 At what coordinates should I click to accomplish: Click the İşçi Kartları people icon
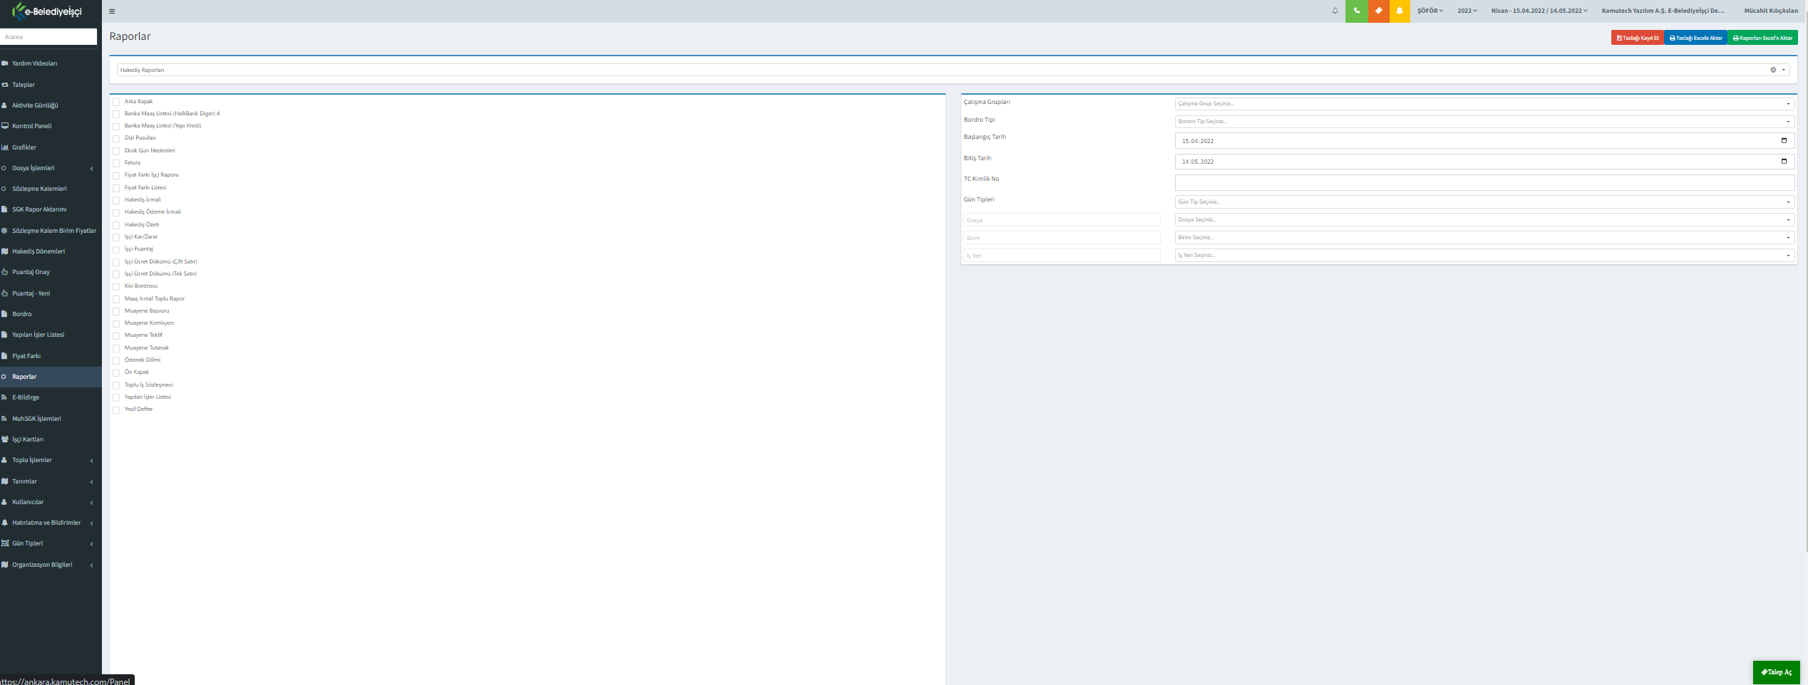[x=5, y=439]
